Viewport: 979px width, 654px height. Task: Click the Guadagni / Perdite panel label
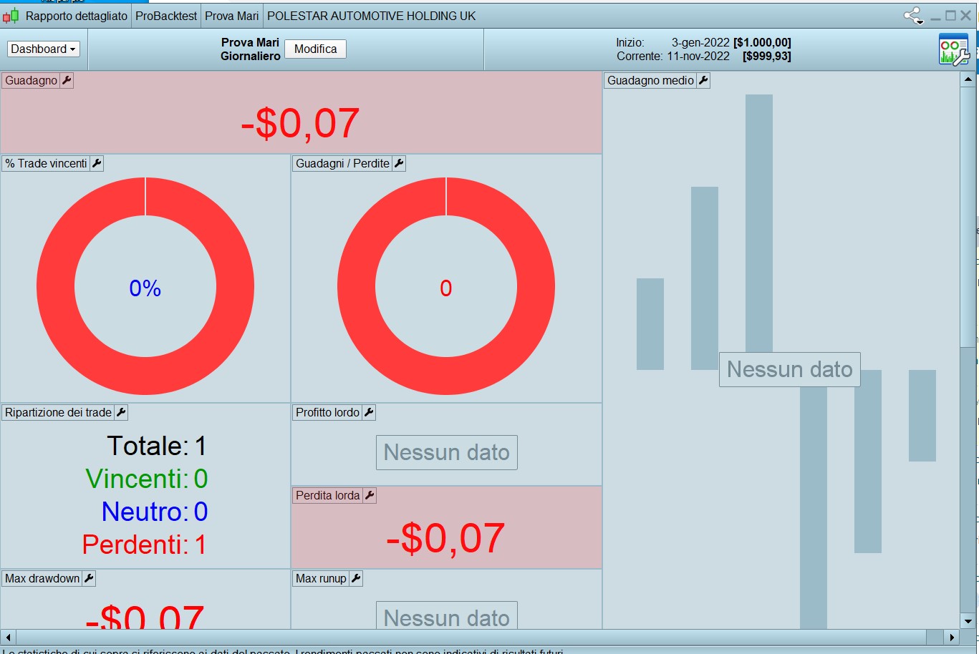tap(342, 164)
